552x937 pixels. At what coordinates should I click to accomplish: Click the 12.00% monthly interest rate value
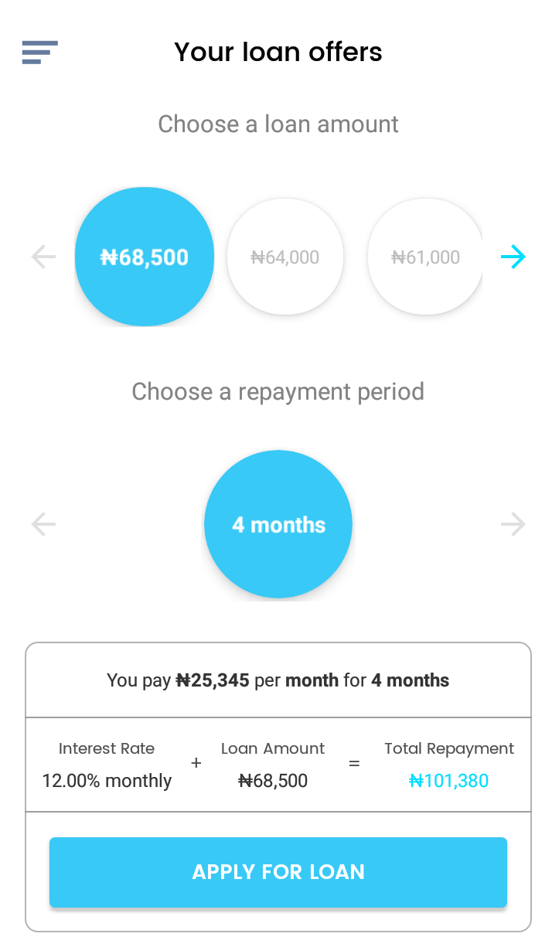coord(106,781)
